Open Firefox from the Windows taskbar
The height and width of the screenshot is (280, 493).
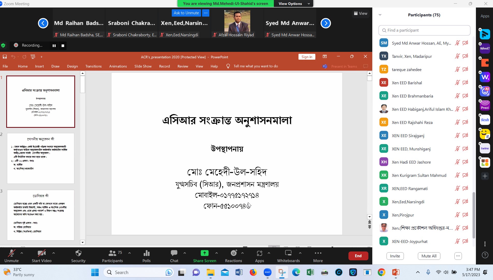253,272
